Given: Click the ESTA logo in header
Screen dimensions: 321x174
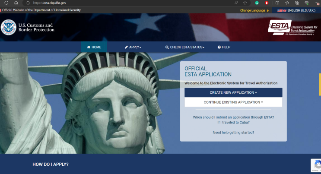Looking at the screenshot, I should point(293,28).
